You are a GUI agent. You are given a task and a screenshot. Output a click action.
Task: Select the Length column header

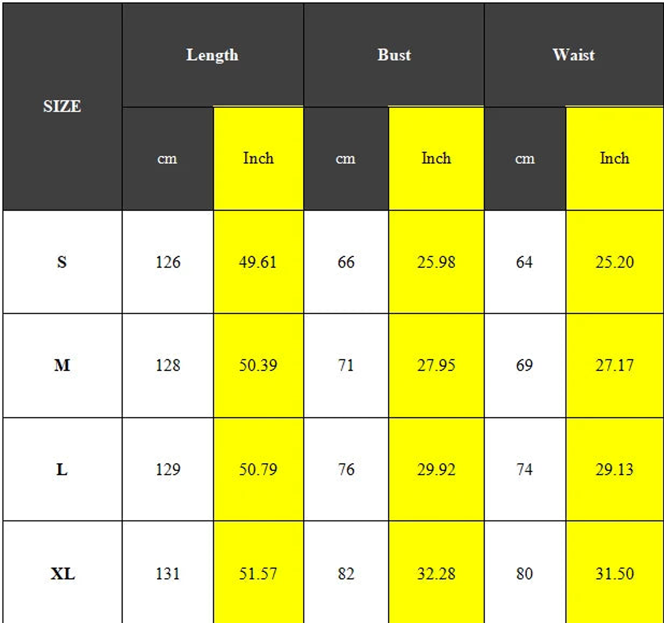coord(212,55)
